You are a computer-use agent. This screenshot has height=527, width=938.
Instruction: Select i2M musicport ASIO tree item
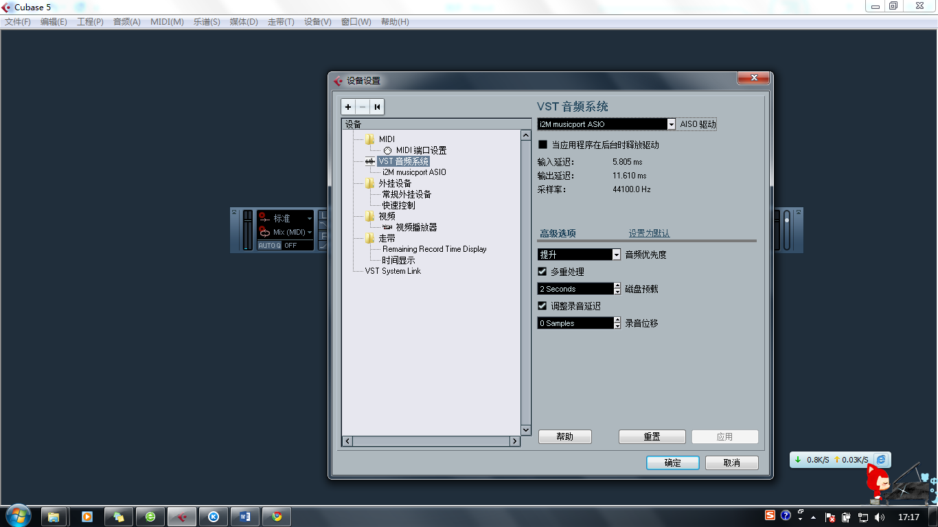click(x=414, y=172)
